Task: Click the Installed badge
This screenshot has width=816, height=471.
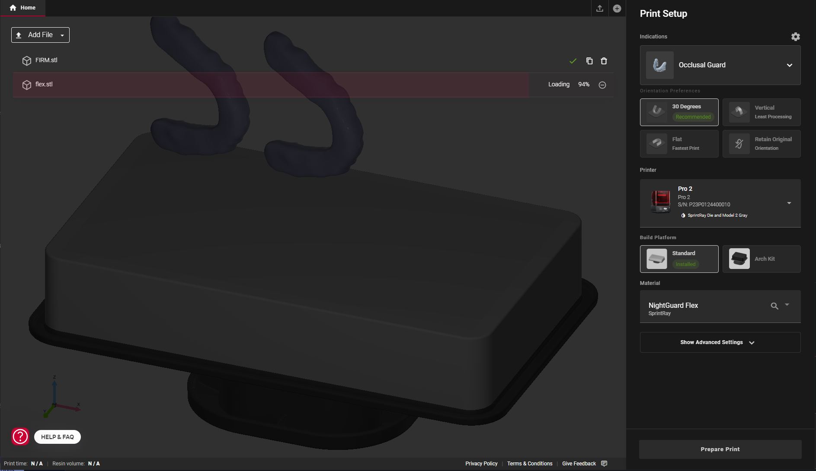Action: [x=685, y=264]
